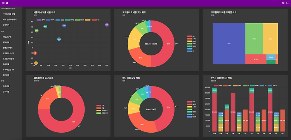Screen dimensions: 291x140
Task: Click the dark green T treemap block
Action: click(x=271, y=62)
